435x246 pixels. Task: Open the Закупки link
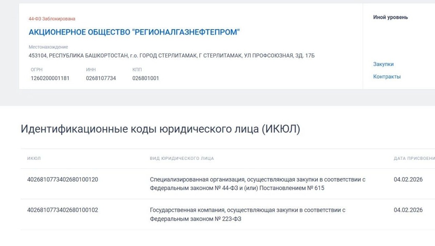[x=384, y=64]
